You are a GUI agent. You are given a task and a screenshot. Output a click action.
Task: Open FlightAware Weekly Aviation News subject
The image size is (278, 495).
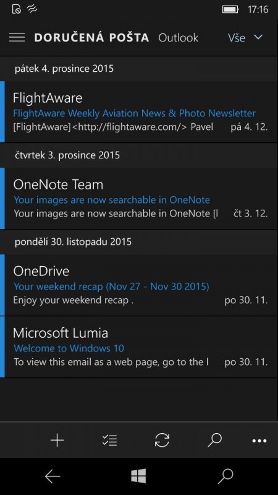[x=134, y=113]
